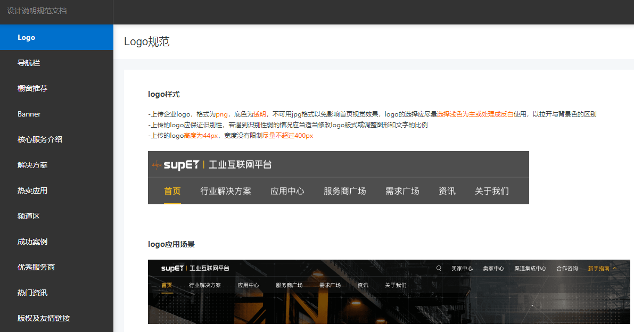634x332 pixels.
Task: Click 应用中心 in small scene preview navbar
Action: 248,285
